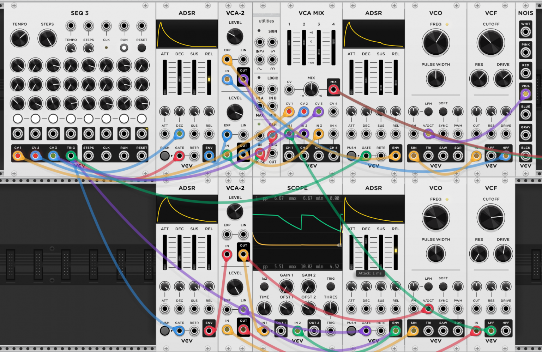This screenshot has height=352, width=542.
Task: Toggle the last SEQ 3 step gate button
Action: pyautogui.click(x=141, y=119)
